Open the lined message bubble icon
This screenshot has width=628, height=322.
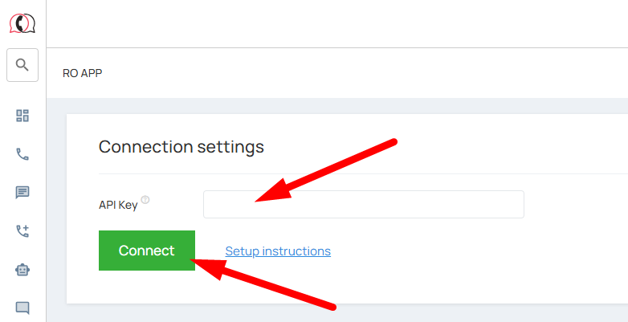point(22,193)
